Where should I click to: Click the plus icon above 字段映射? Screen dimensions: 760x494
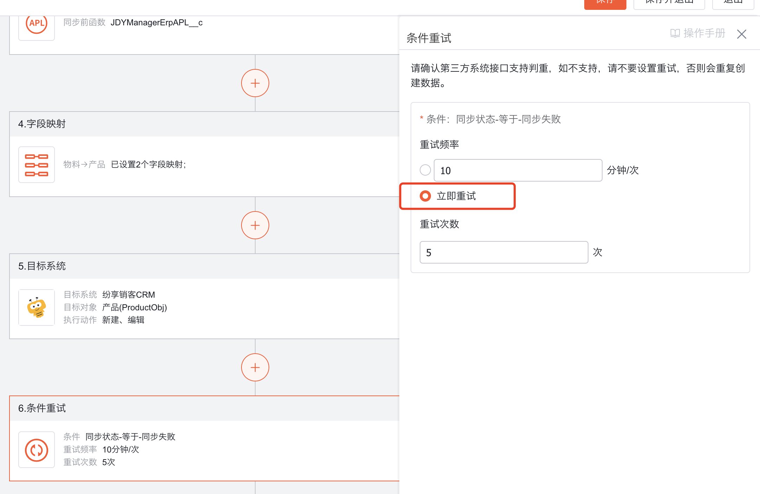[x=255, y=83]
